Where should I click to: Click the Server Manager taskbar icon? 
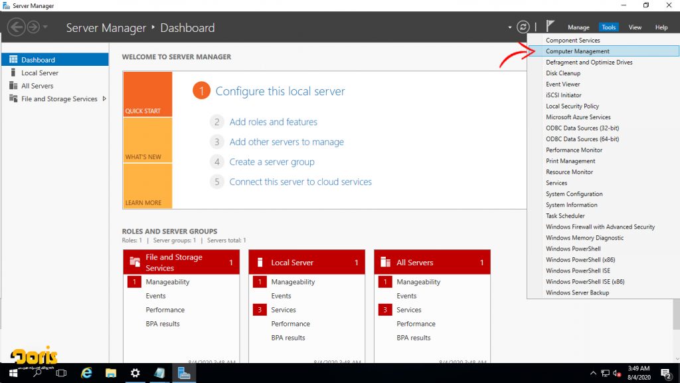coord(184,374)
